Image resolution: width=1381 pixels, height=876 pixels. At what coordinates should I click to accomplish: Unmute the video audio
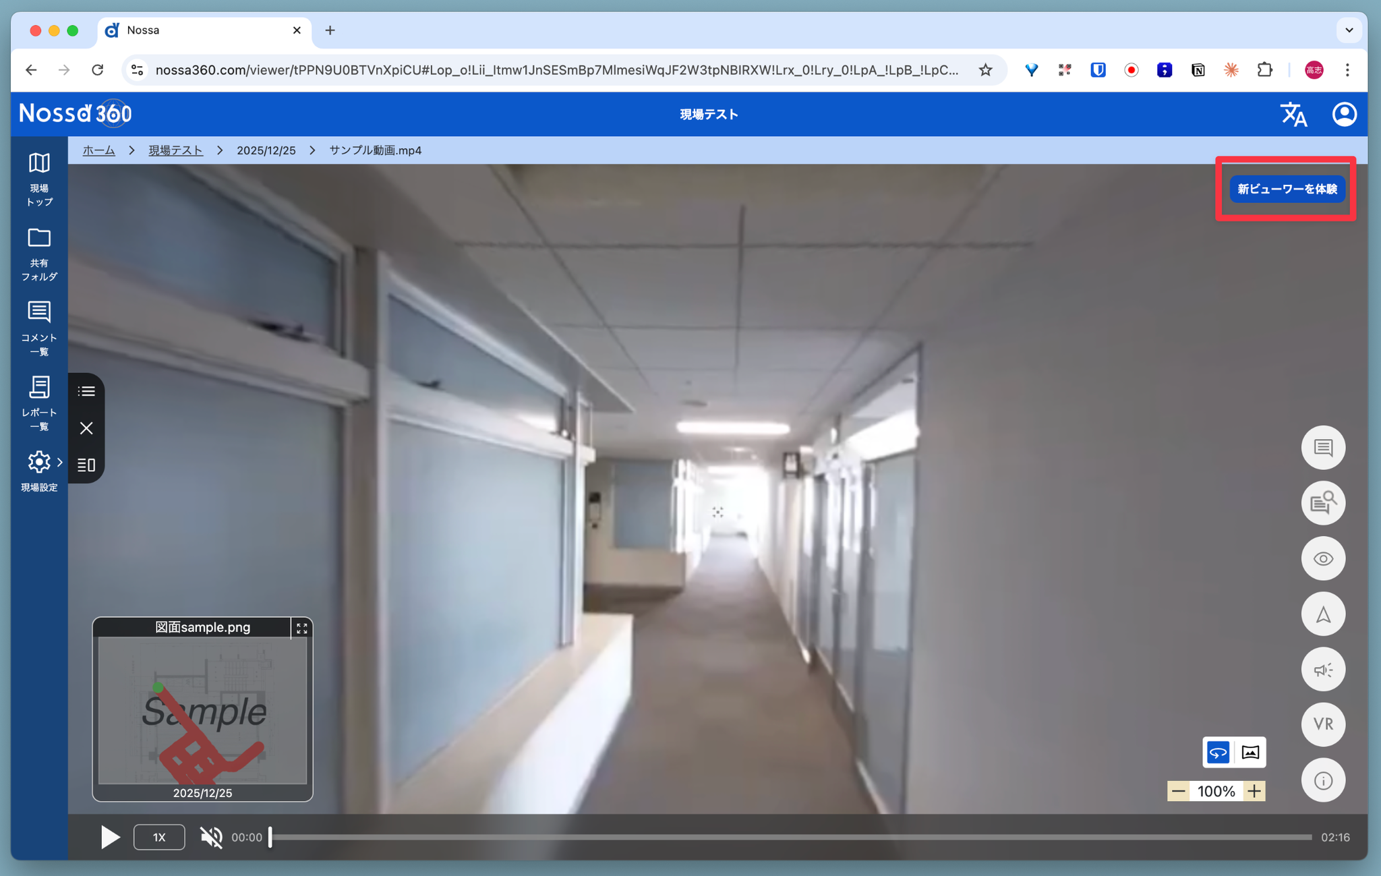tap(211, 837)
